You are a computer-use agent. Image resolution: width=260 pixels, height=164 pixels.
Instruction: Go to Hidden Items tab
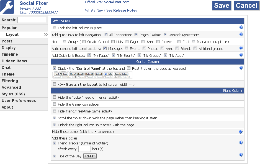[x=24, y=61]
